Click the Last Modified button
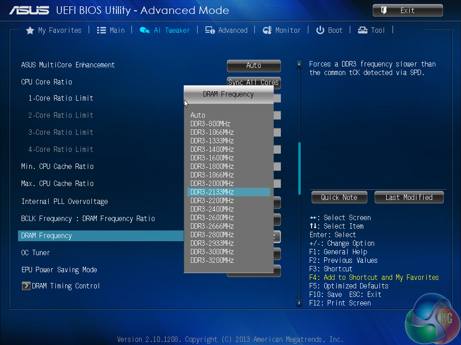 [409, 198]
